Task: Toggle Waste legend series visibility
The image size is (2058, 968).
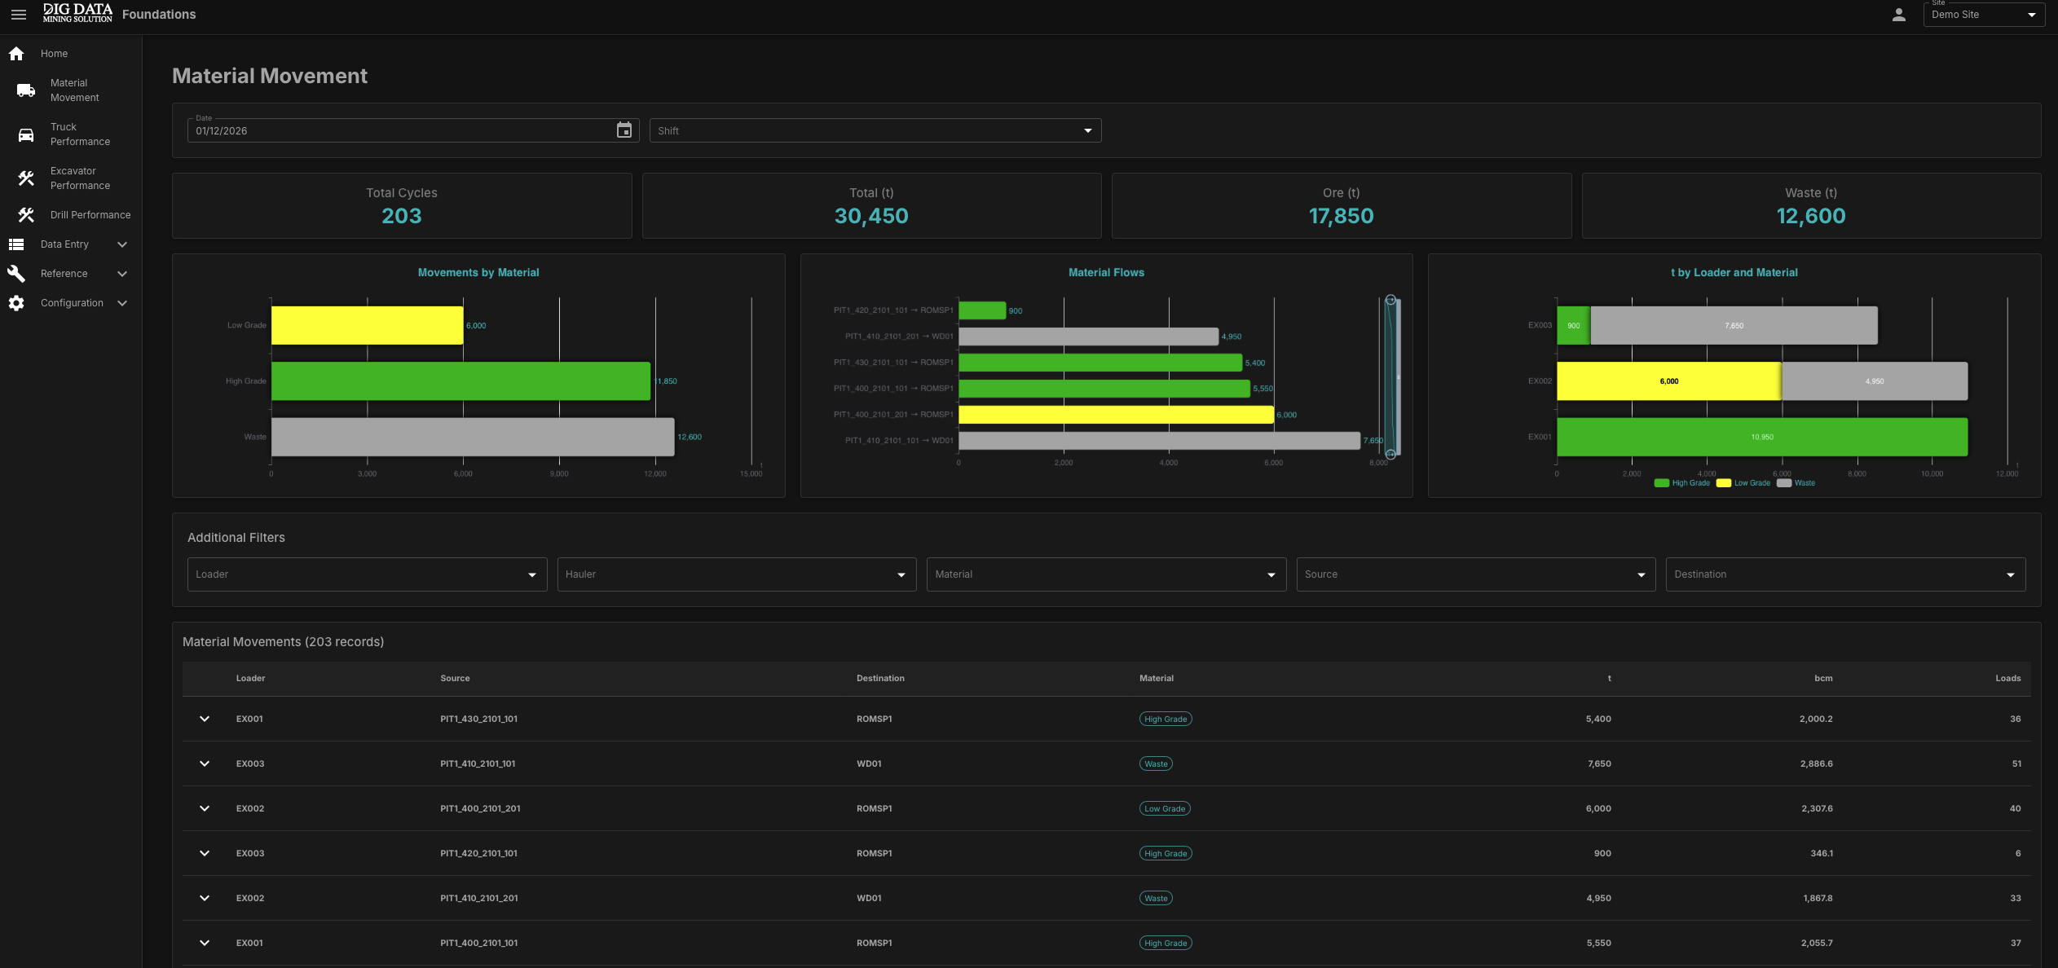Action: (x=1796, y=483)
